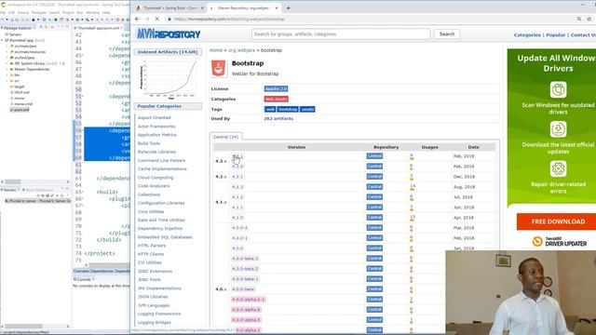Open Bootstrap version 4.2.1
596x335 pixels.
[x=237, y=177]
